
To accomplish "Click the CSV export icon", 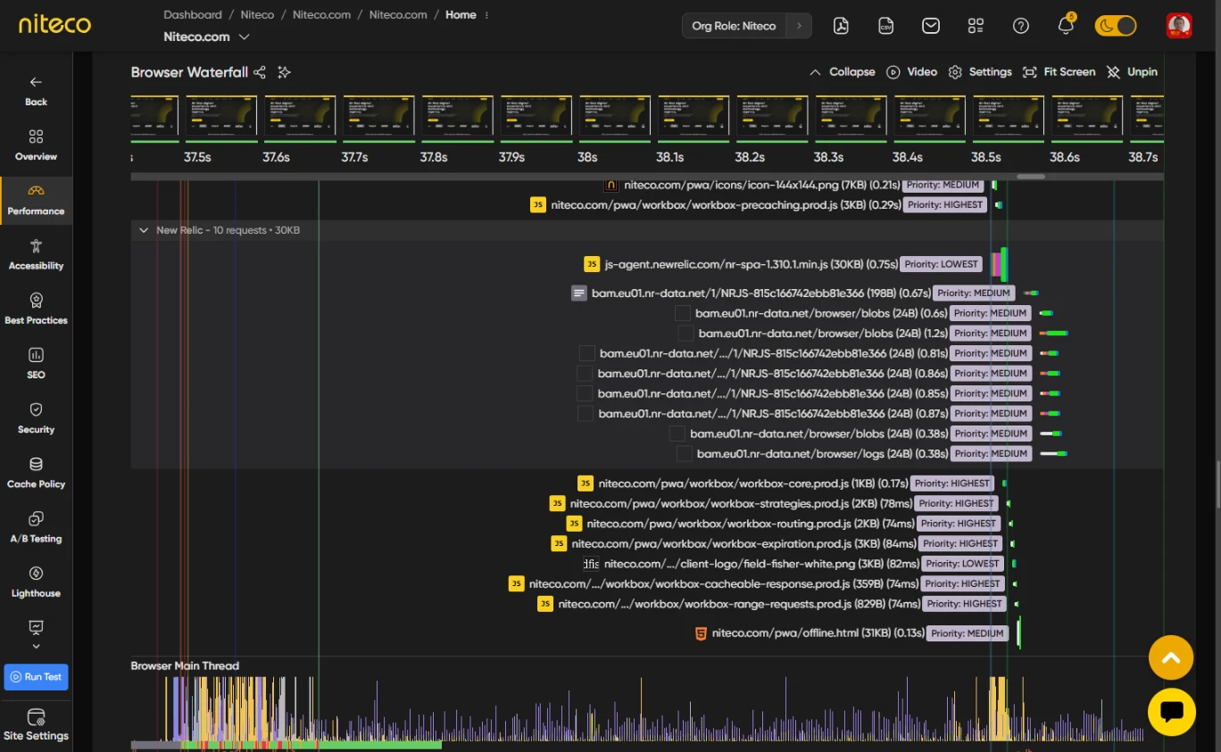I will tap(885, 26).
